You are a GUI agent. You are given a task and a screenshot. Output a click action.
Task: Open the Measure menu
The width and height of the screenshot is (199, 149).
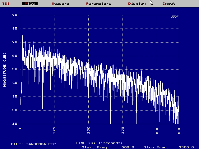(x=60, y=3)
